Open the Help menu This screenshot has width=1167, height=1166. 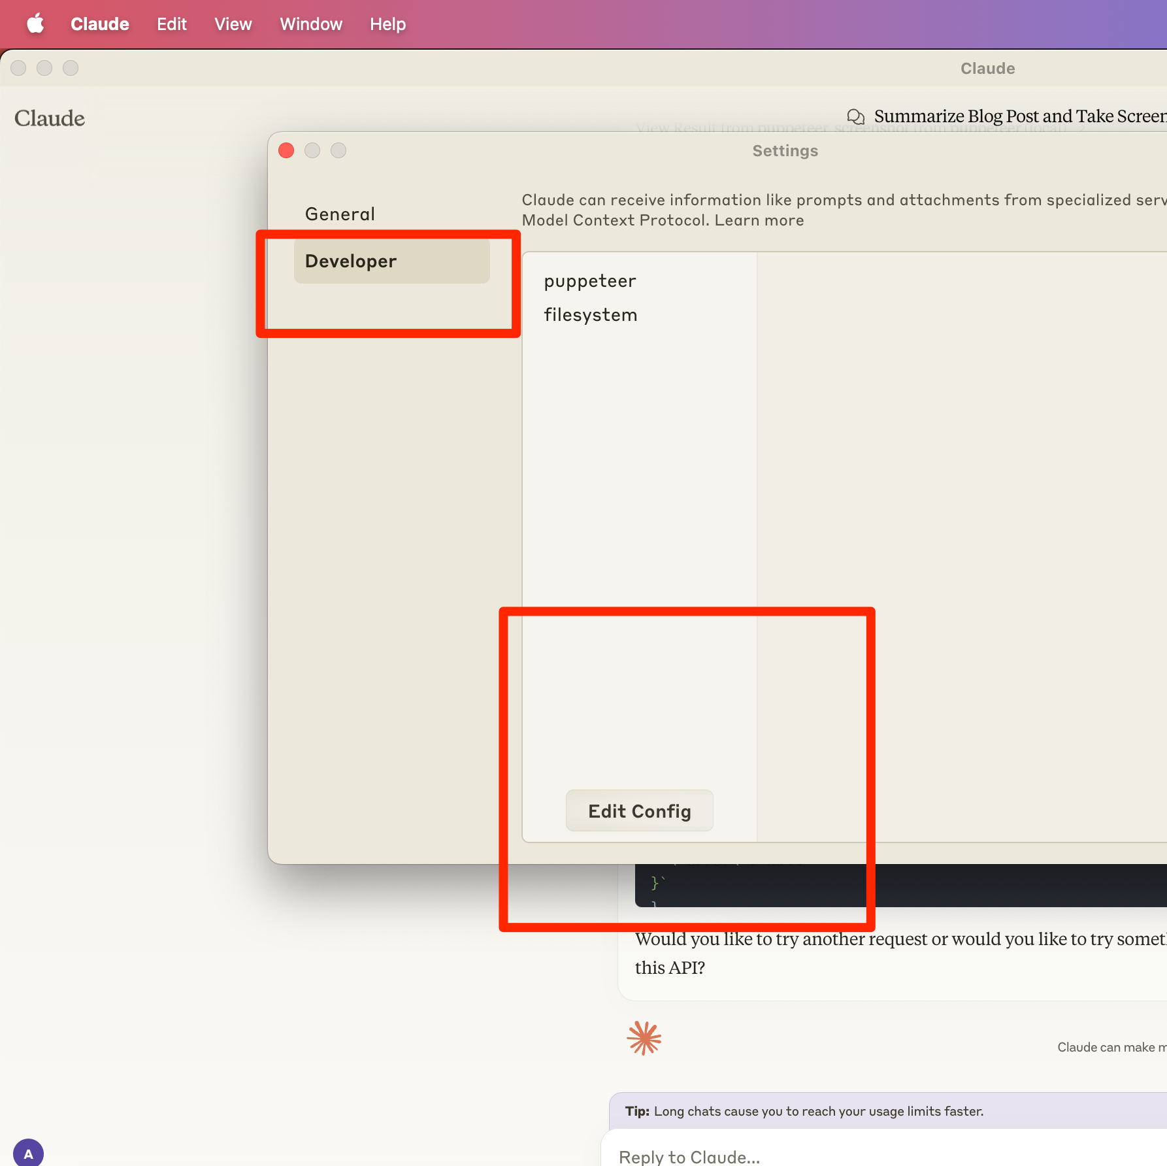pyautogui.click(x=388, y=24)
